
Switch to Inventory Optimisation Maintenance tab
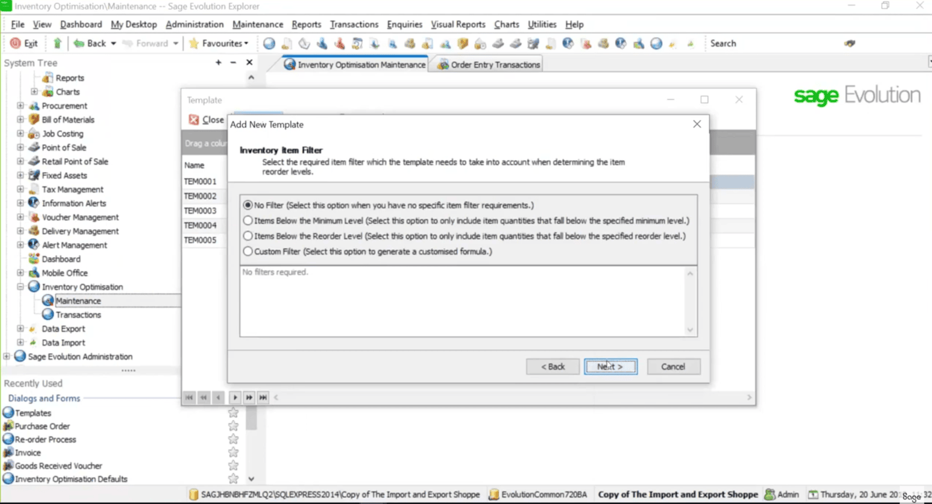pyautogui.click(x=355, y=65)
